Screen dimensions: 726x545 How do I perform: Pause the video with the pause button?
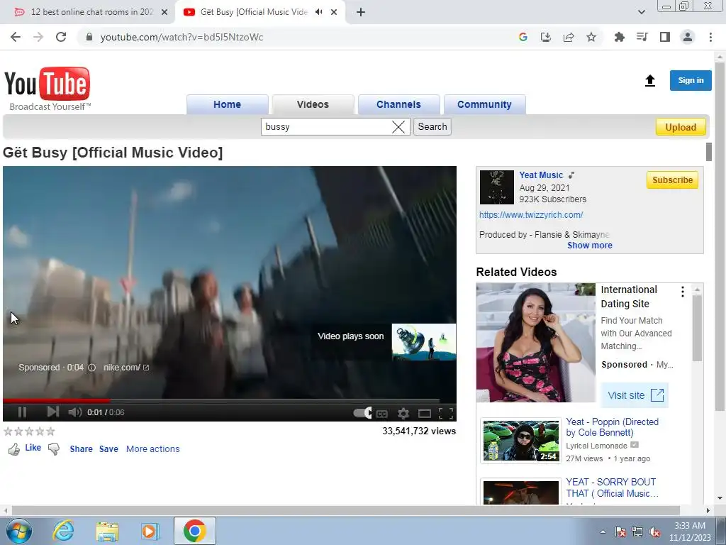pyautogui.click(x=22, y=412)
